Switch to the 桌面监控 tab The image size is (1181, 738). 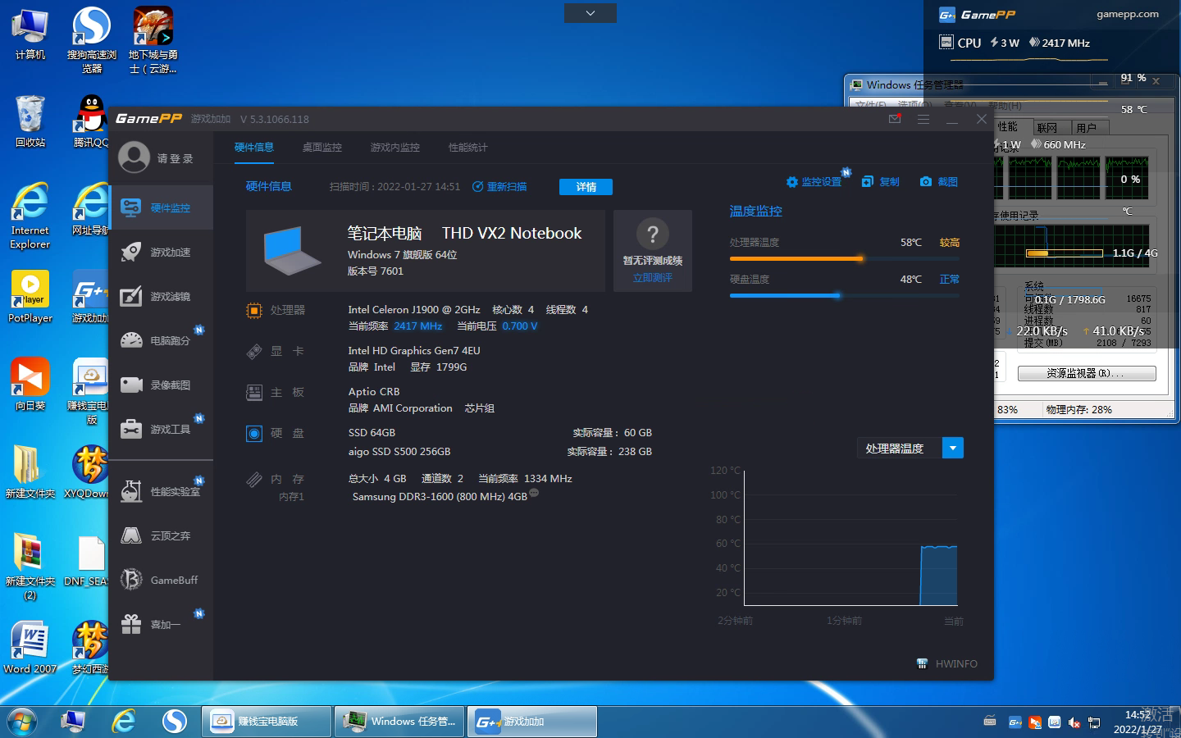pos(322,148)
